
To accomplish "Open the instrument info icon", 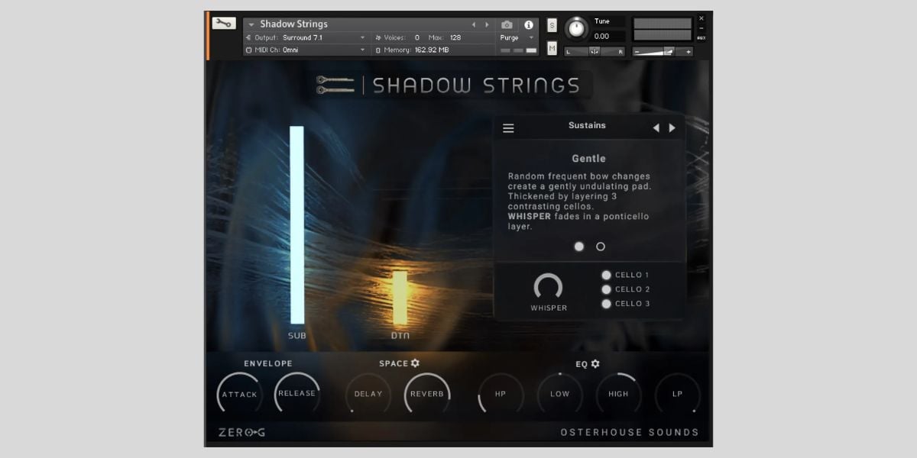I will point(528,24).
